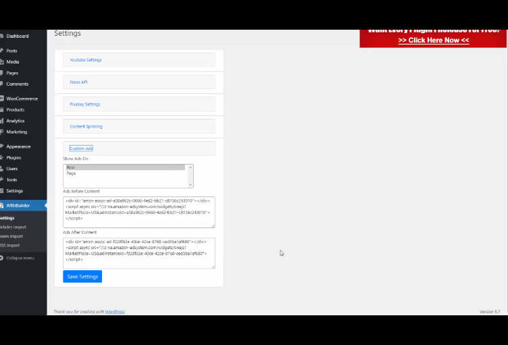Click the 'Show Ads On' label
The image size is (508, 345).
coord(76,159)
